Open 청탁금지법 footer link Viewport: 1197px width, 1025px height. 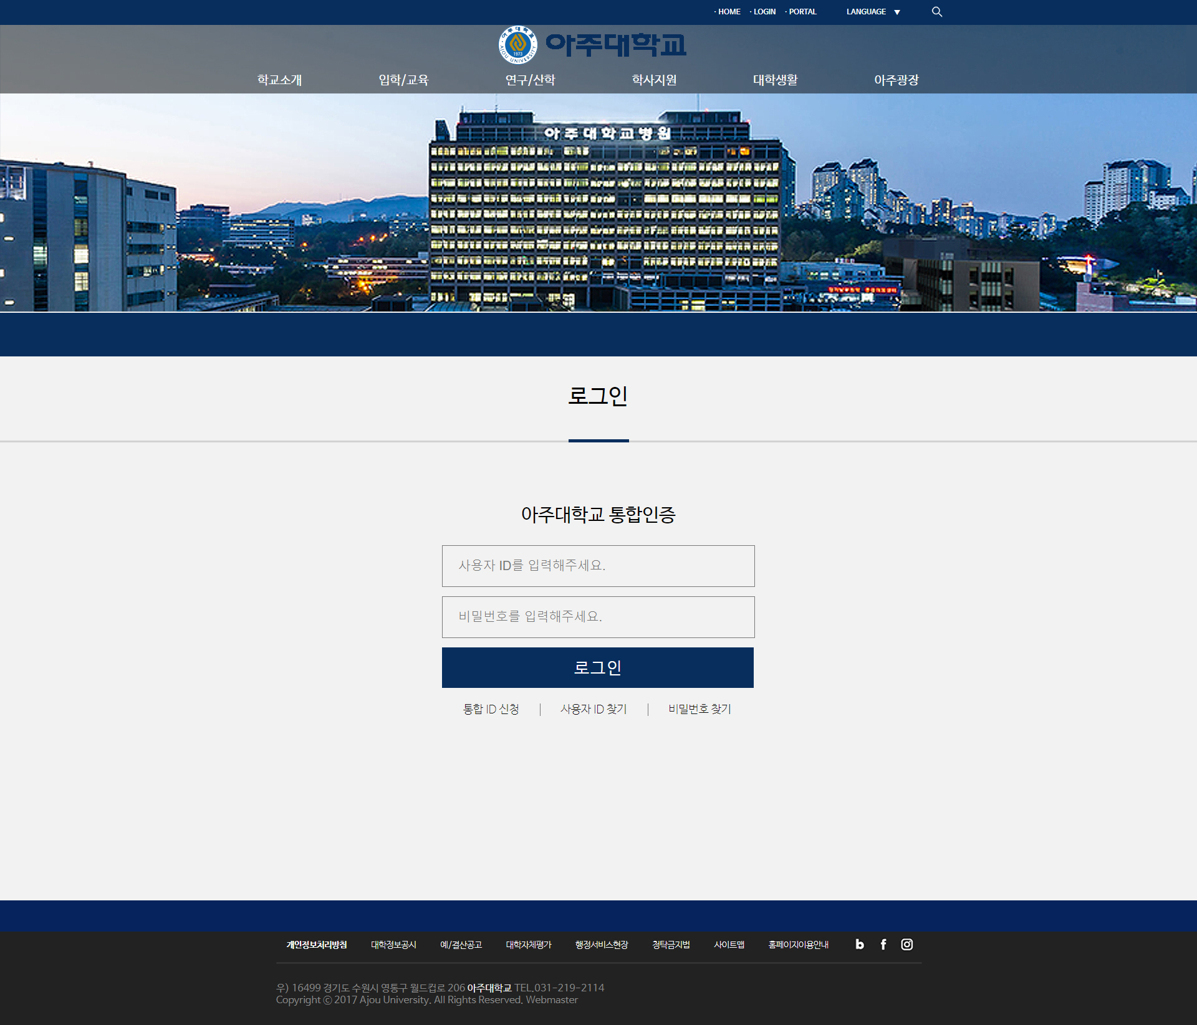click(671, 945)
